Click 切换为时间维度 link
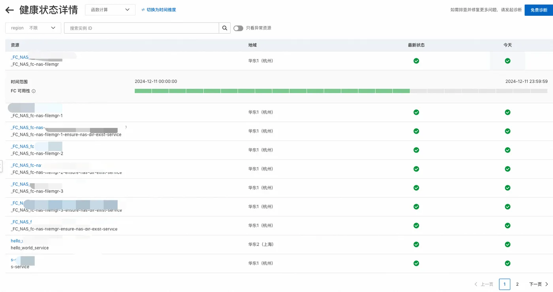The image size is (553, 292). tap(159, 10)
